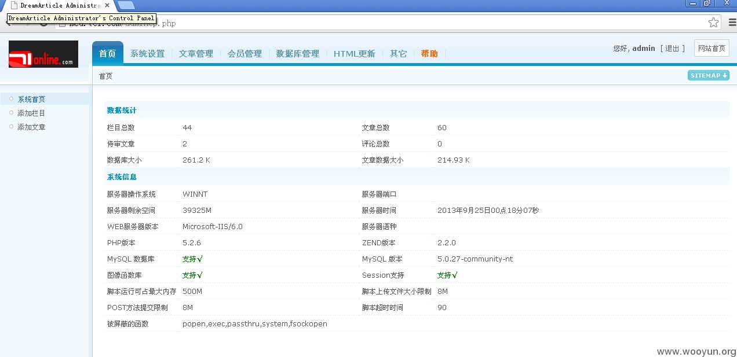Open the orange 帮助 menu
Image resolution: width=737 pixels, height=357 pixels.
(x=429, y=54)
